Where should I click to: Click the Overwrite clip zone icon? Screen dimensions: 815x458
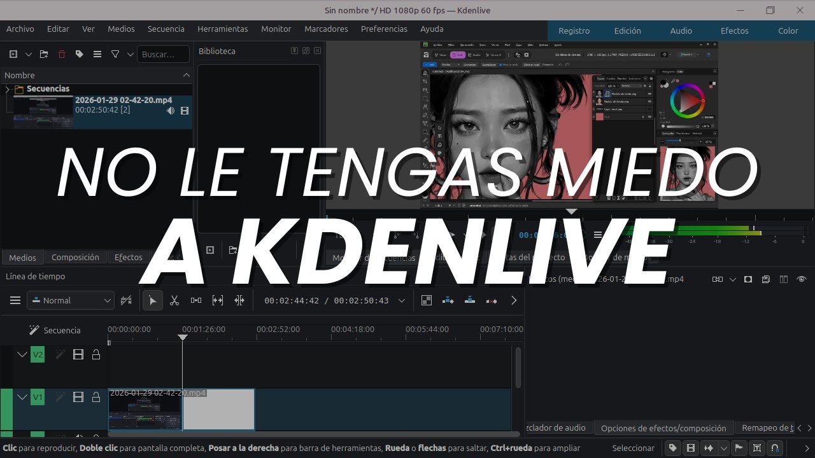click(x=470, y=300)
